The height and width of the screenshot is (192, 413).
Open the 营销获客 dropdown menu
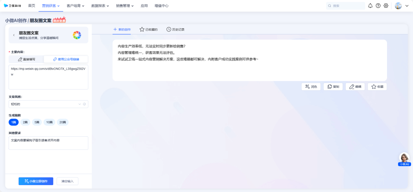50,6
